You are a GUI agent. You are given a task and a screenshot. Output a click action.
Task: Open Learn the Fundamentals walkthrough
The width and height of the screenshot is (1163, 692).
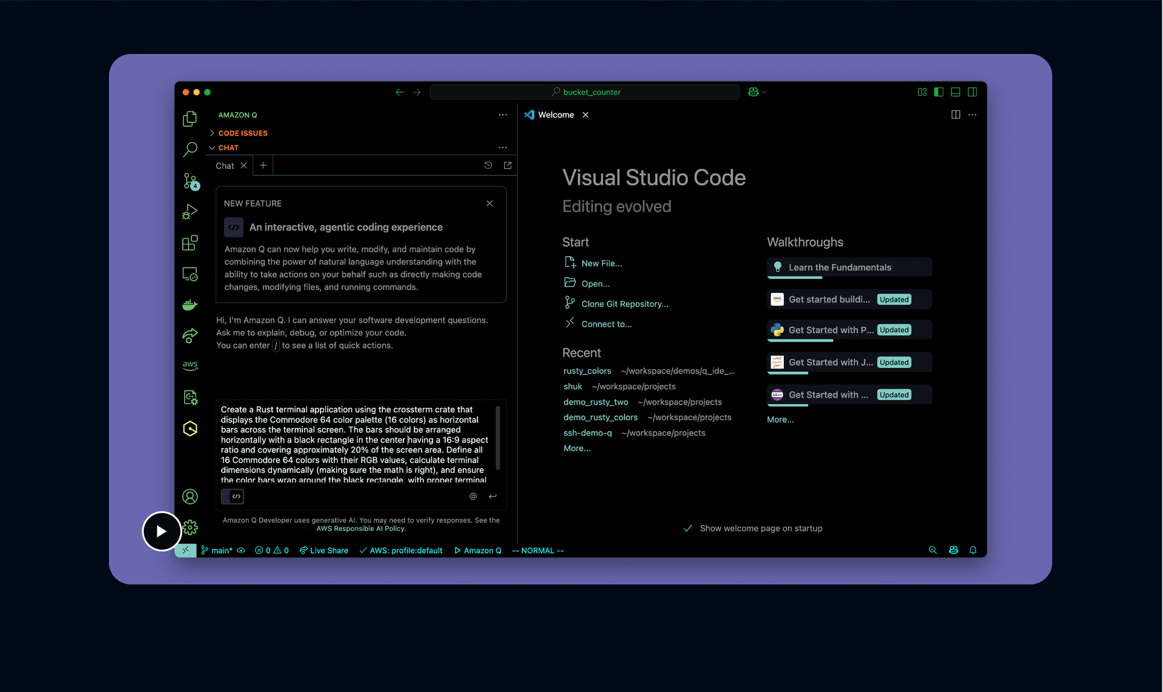[849, 268]
